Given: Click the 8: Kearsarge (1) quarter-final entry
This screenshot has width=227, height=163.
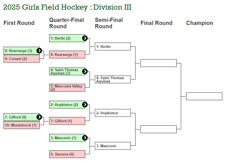Looking at the screenshot, I should (67, 55).
